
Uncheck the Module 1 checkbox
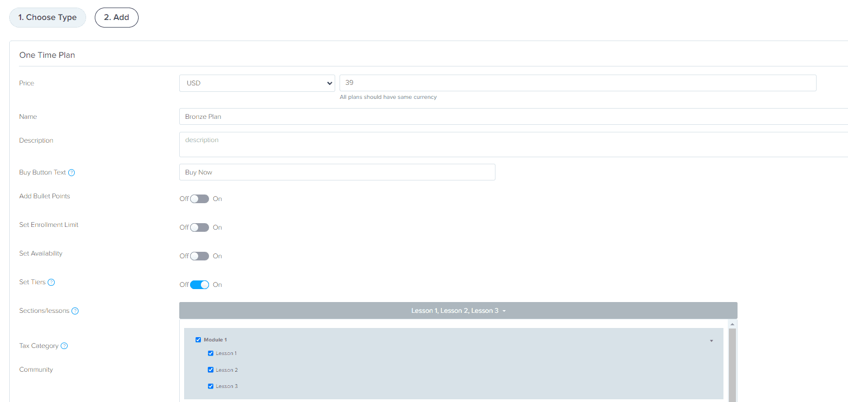pyautogui.click(x=198, y=339)
